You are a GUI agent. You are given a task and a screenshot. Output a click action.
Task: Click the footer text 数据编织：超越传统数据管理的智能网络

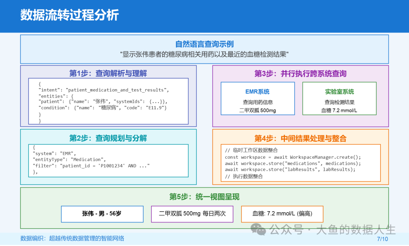pyautogui.click(x=72, y=238)
